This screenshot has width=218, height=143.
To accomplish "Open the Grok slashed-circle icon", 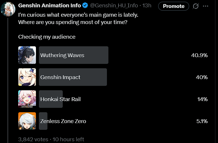I will pyautogui.click(x=195, y=6).
